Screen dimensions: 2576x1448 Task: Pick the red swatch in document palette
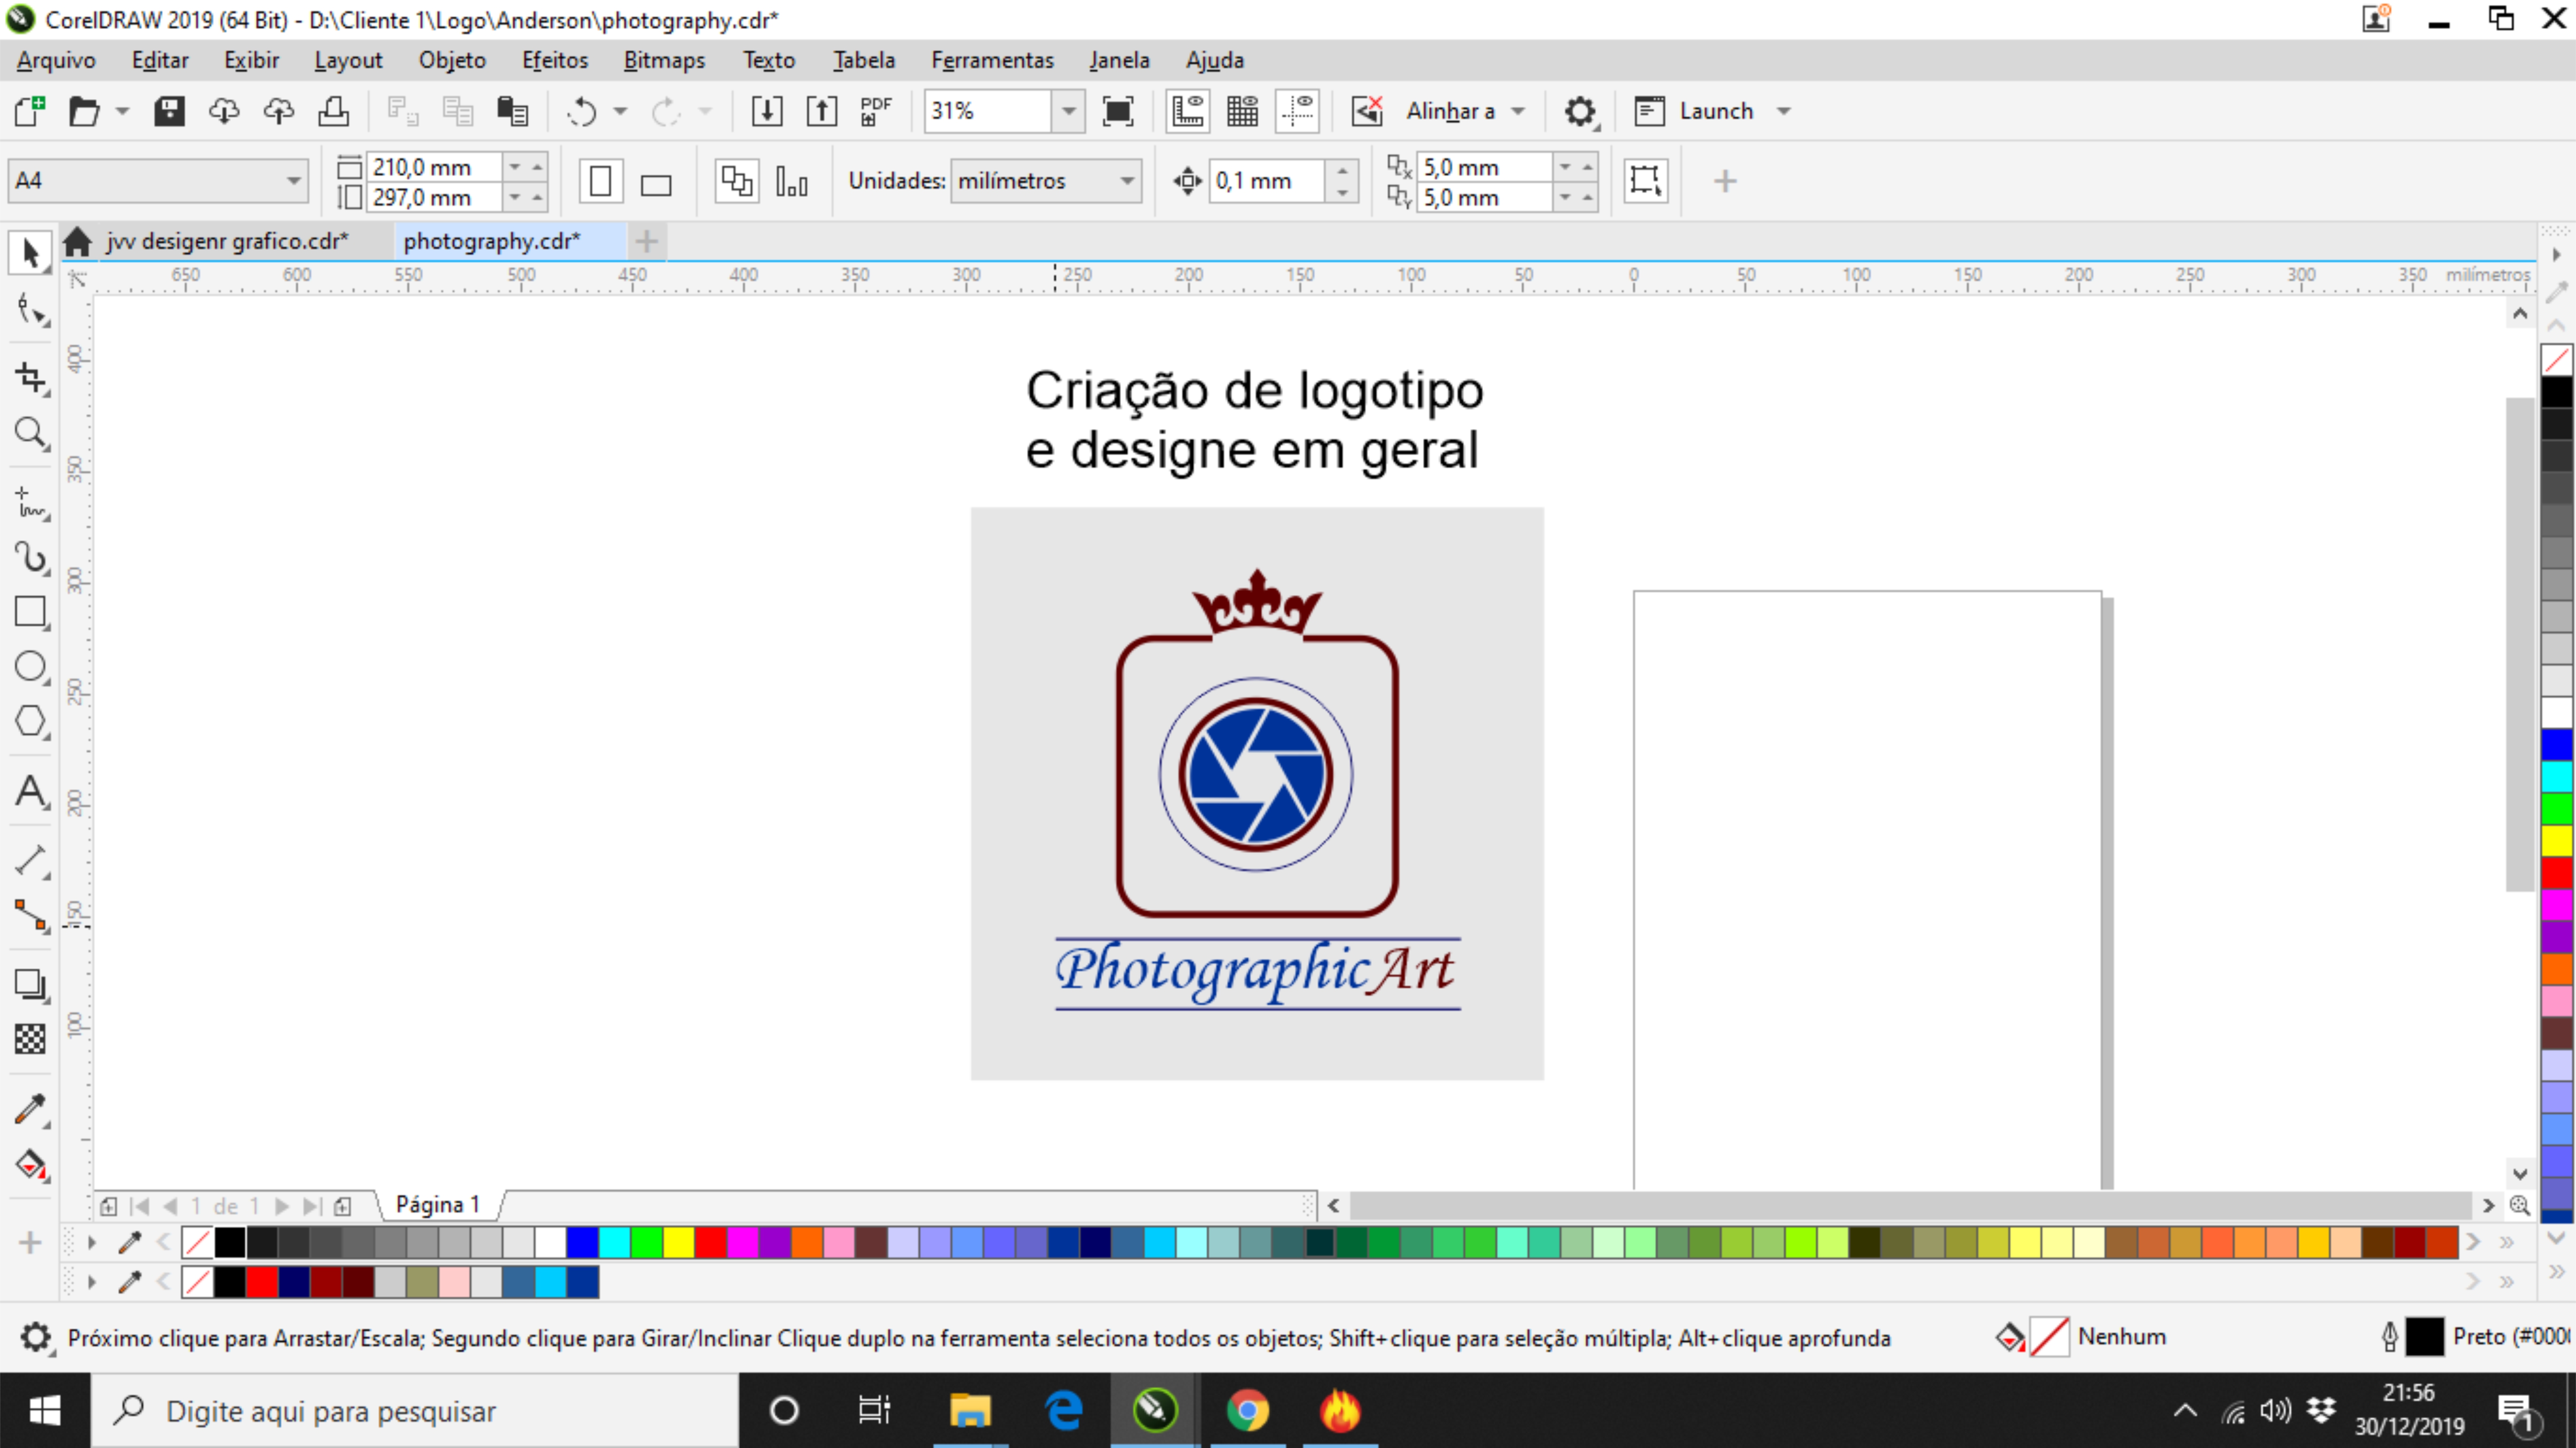(262, 1281)
